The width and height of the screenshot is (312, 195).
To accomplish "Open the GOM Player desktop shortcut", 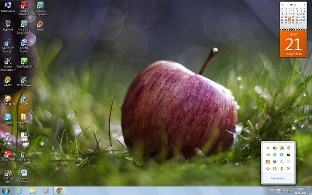I will 8,98.
